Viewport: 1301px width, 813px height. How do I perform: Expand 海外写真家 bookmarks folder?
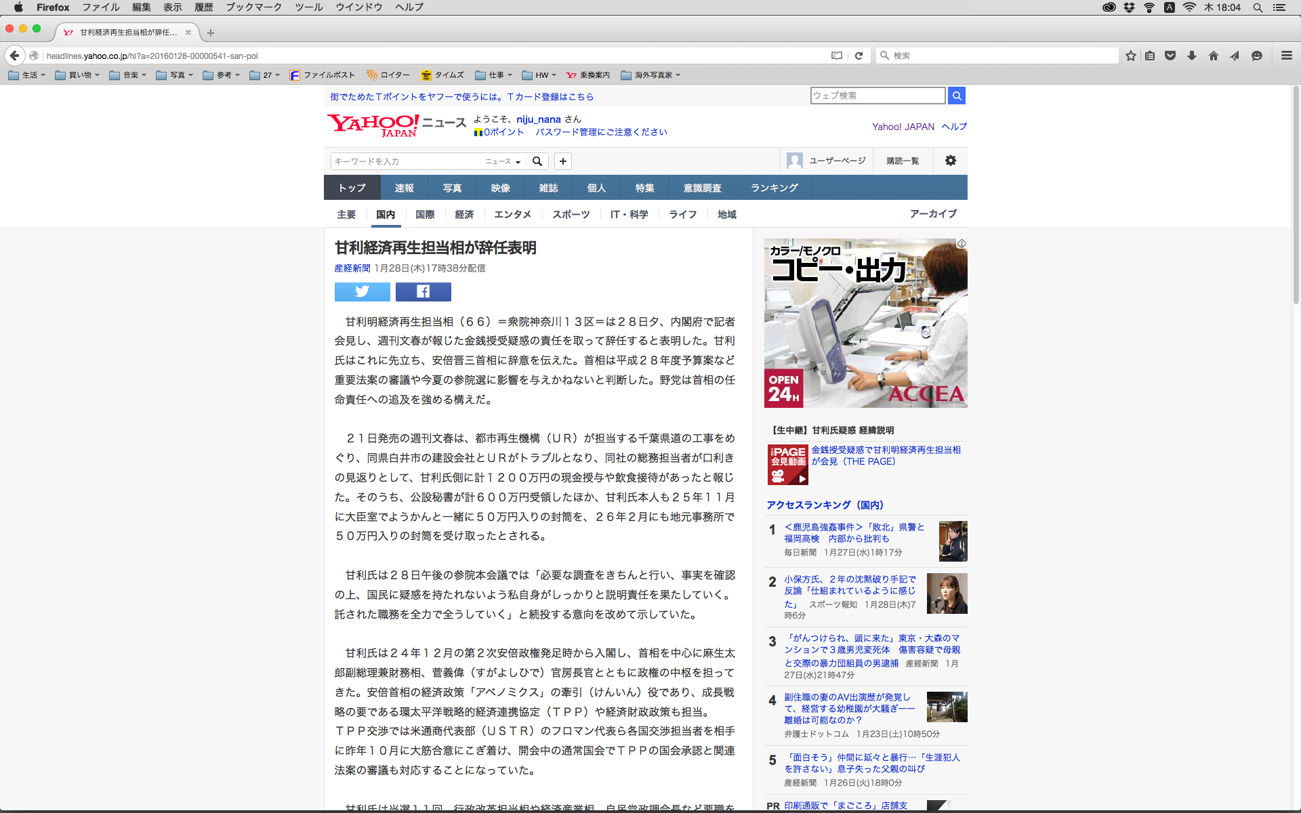click(x=650, y=75)
